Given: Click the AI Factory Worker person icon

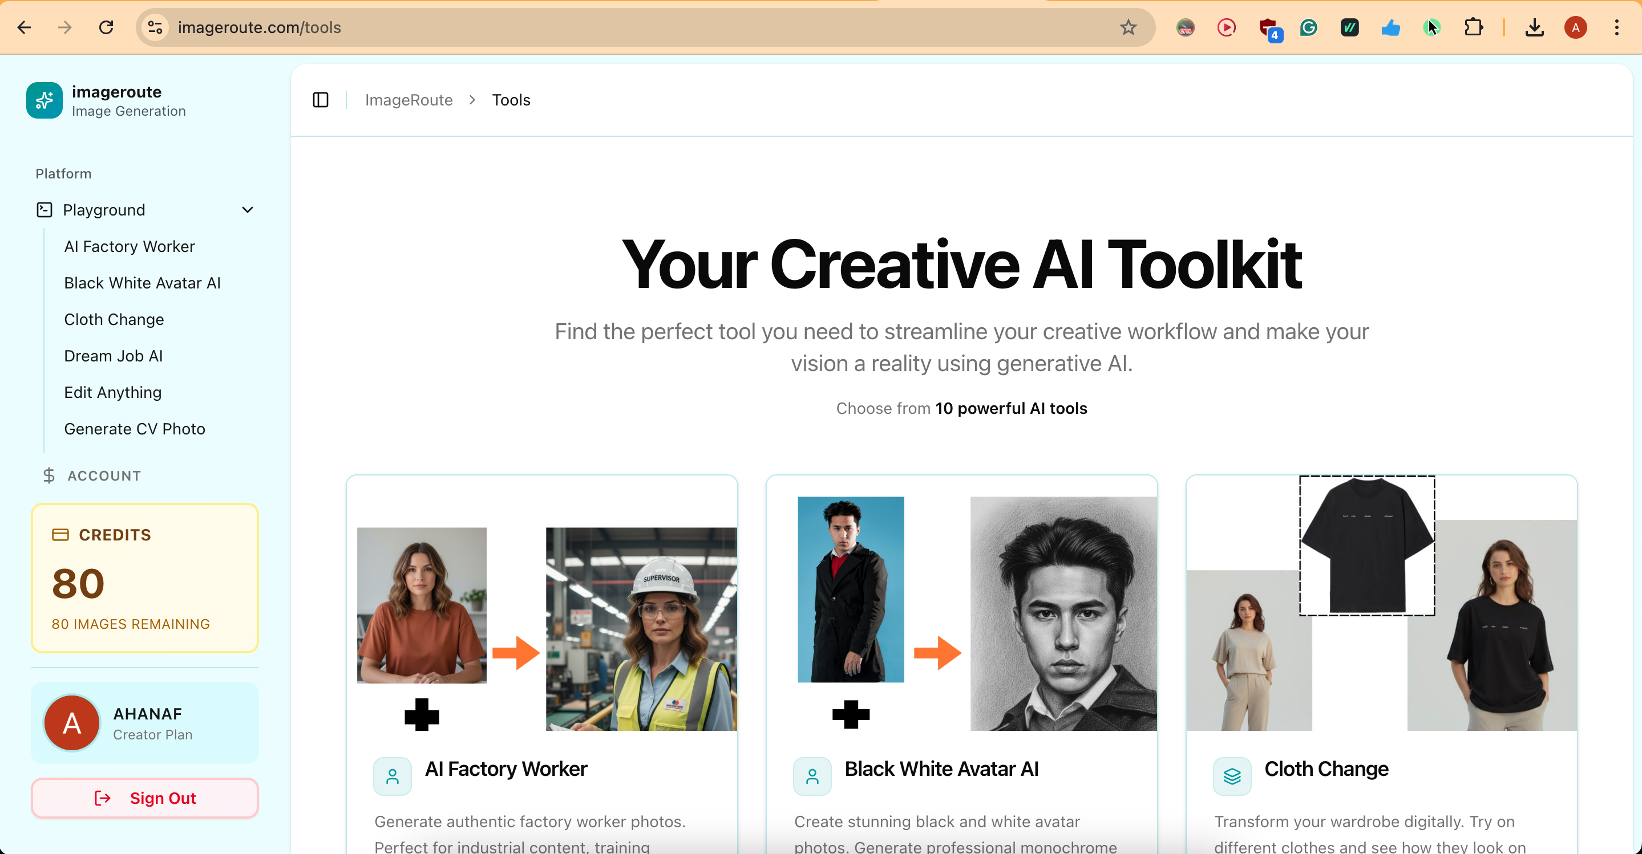Looking at the screenshot, I should (392, 776).
